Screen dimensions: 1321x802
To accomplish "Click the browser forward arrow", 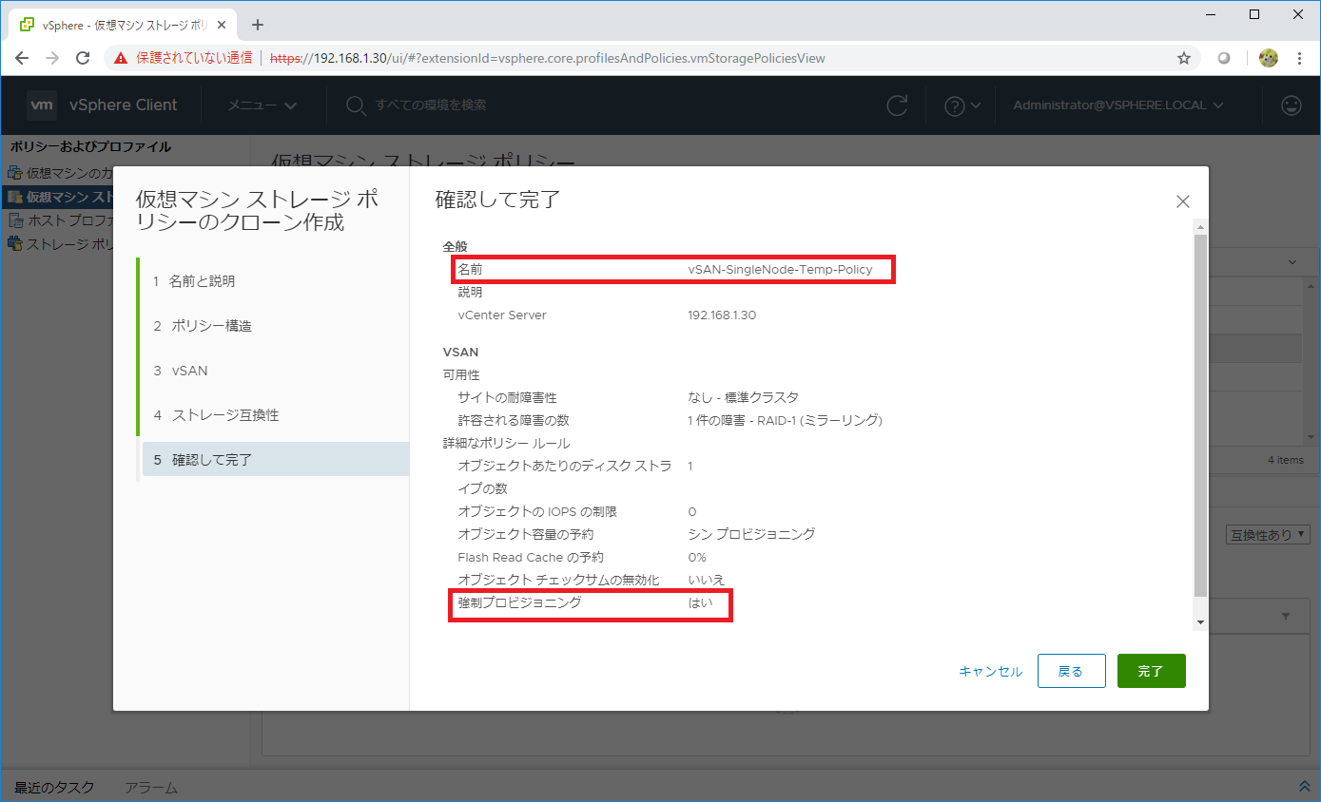I will point(53,58).
